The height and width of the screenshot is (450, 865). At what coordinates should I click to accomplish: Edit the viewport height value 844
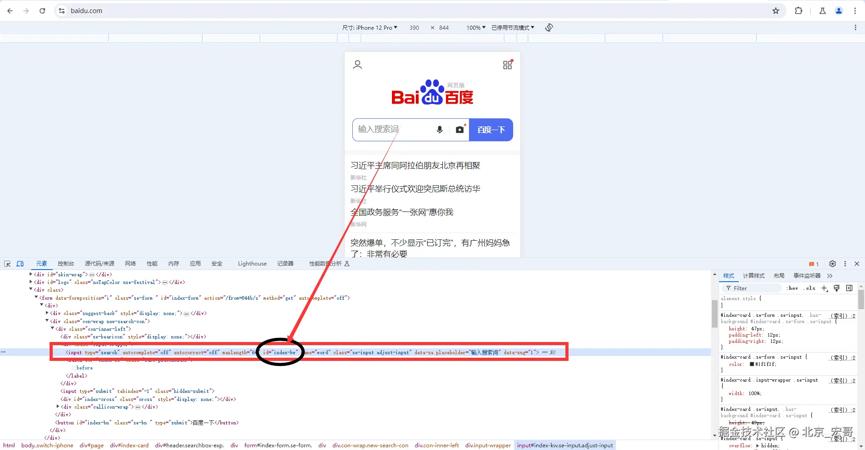pos(444,27)
